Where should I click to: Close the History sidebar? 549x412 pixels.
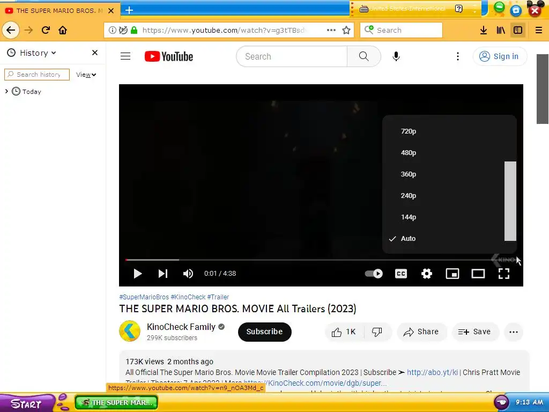point(94,53)
